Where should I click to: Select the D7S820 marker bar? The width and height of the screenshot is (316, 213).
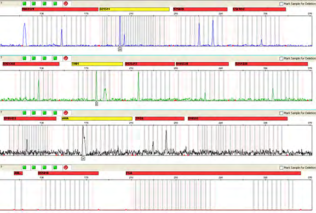(200, 9)
